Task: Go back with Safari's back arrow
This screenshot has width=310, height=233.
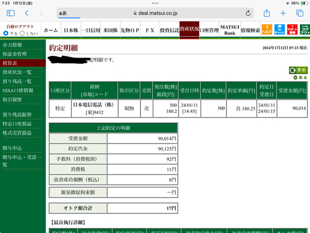Action: click(27, 13)
